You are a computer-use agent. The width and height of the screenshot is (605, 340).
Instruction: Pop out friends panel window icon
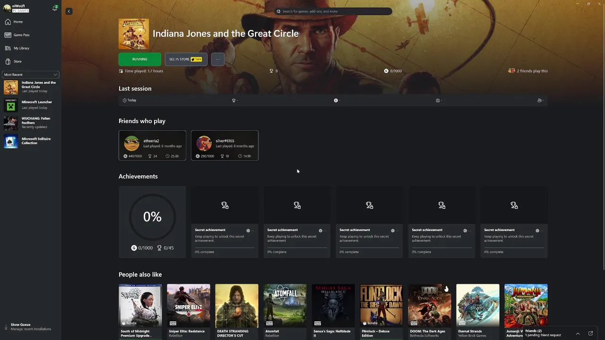point(590,333)
